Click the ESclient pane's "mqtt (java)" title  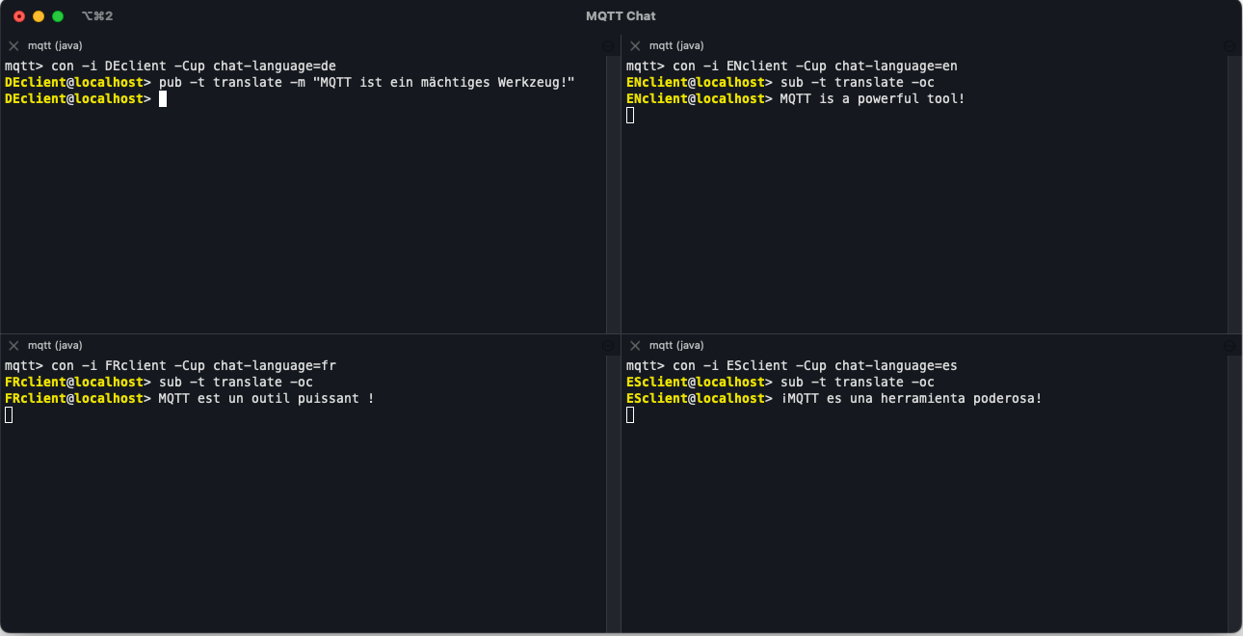(676, 345)
